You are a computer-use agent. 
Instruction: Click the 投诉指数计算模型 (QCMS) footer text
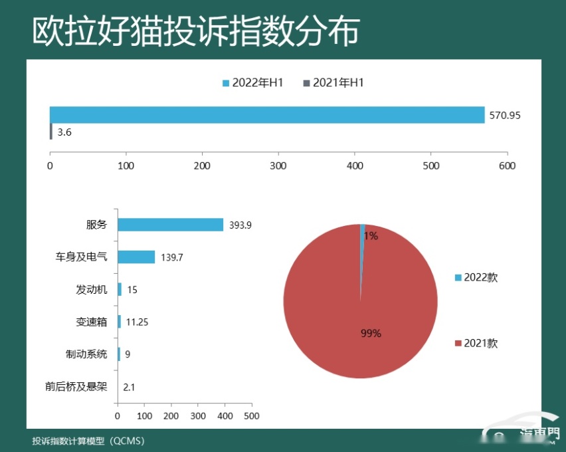coord(88,441)
